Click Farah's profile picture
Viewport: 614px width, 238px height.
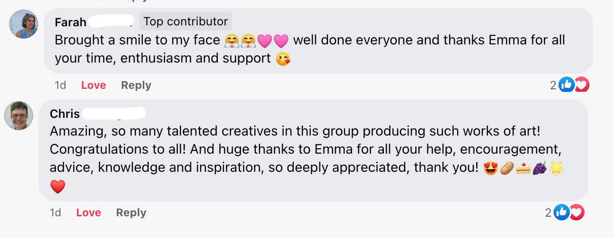point(24,24)
